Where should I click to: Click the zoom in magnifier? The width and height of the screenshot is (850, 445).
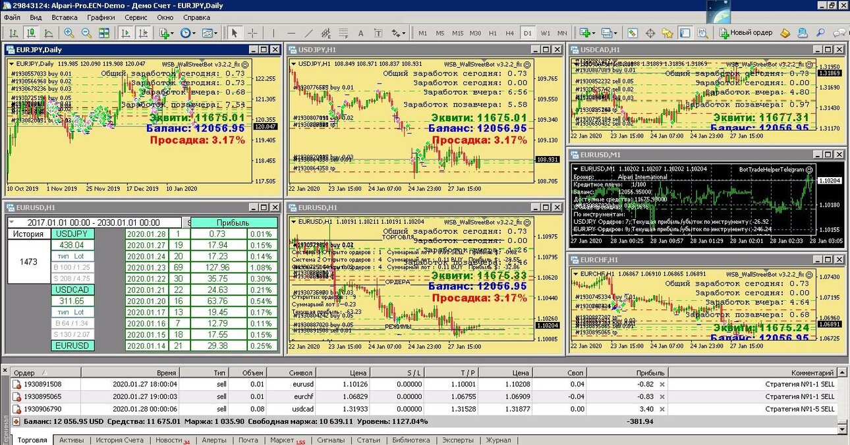[69, 33]
